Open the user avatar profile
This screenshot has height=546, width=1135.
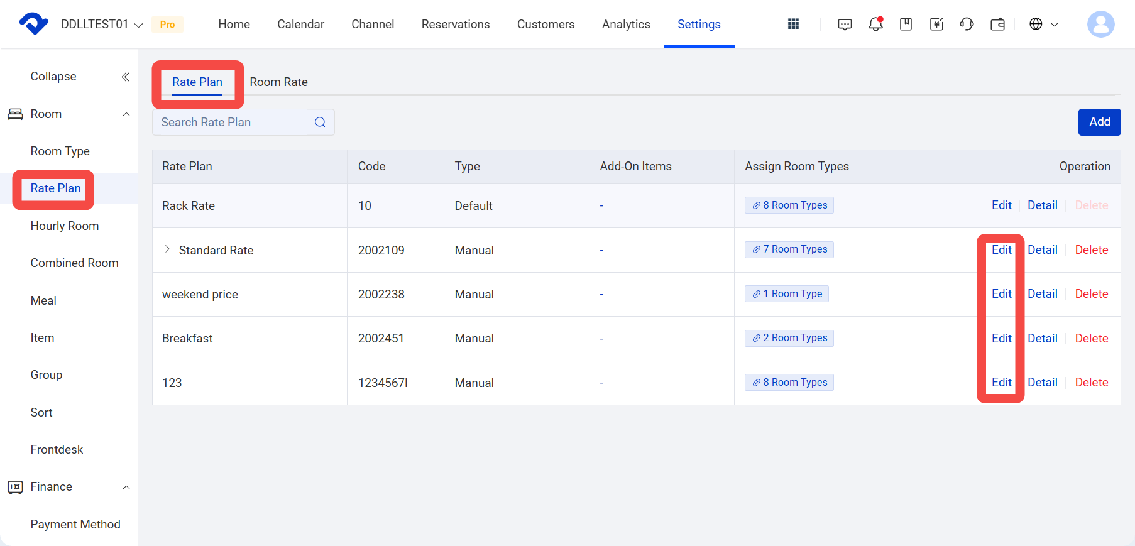pyautogui.click(x=1100, y=24)
